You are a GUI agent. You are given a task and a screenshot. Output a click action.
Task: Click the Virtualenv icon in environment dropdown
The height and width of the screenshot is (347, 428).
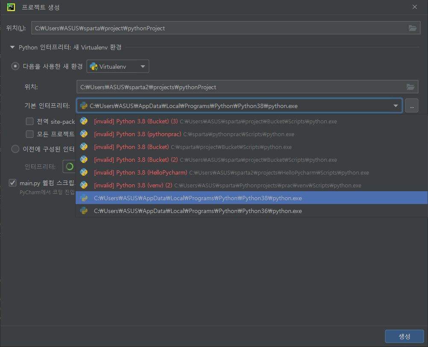tap(94, 66)
